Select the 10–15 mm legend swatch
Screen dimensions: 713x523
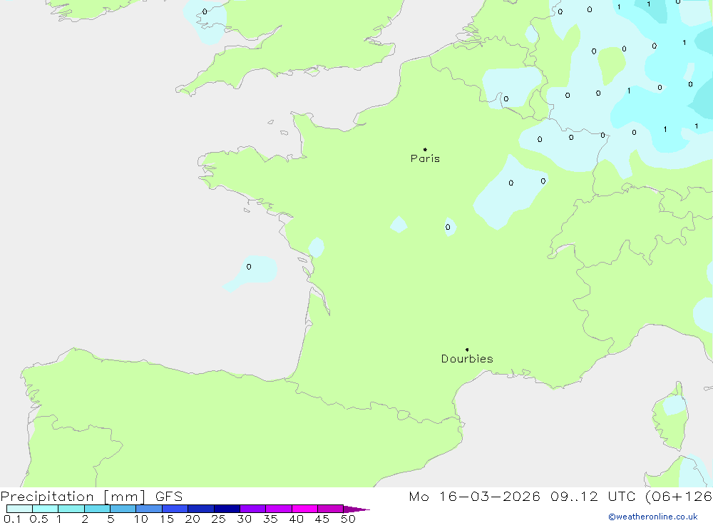(149, 509)
